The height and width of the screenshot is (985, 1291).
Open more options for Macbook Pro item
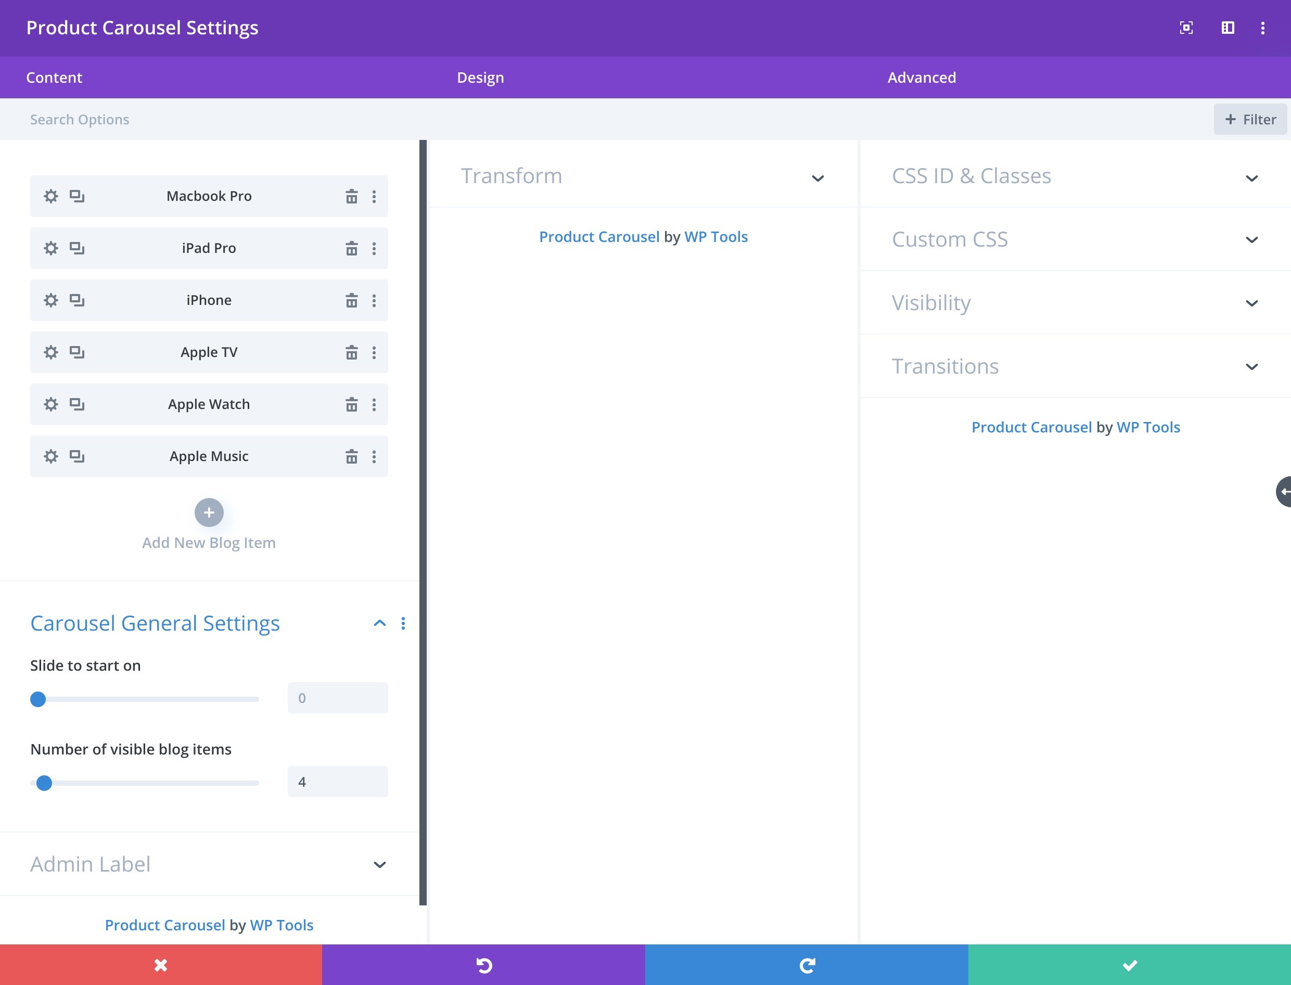pyautogui.click(x=374, y=196)
